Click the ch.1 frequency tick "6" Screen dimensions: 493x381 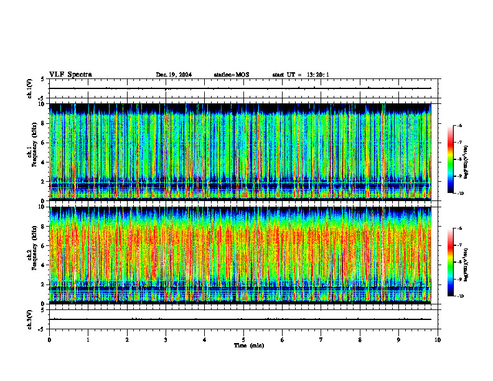[43, 143]
